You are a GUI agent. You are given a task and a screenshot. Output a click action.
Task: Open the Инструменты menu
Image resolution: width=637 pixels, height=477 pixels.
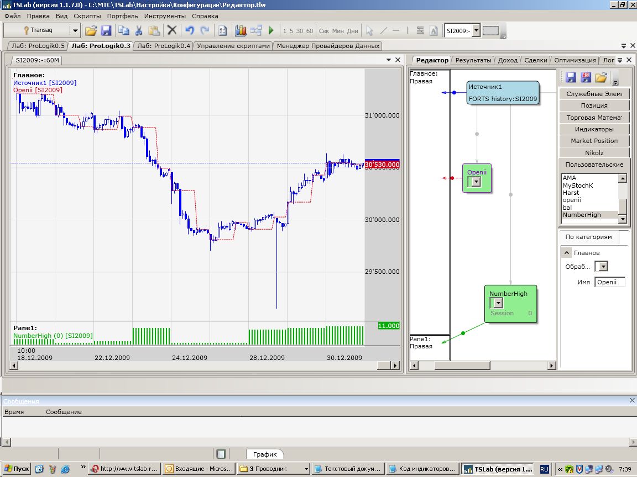point(165,17)
